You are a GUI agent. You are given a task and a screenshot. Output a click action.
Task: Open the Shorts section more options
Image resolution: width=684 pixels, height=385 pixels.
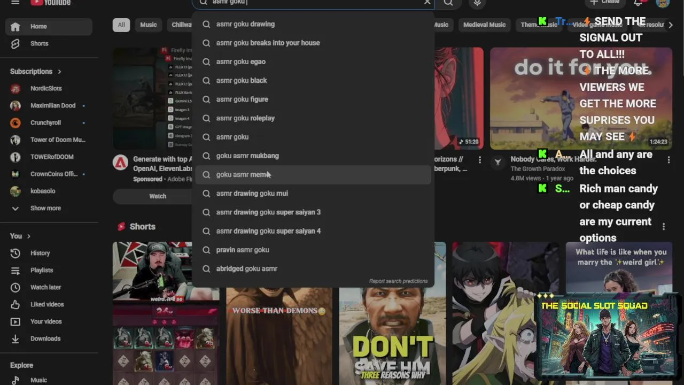pyautogui.click(x=664, y=227)
